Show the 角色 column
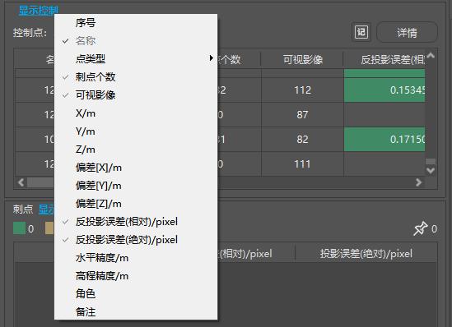The height and width of the screenshot is (327, 452). tap(136, 293)
